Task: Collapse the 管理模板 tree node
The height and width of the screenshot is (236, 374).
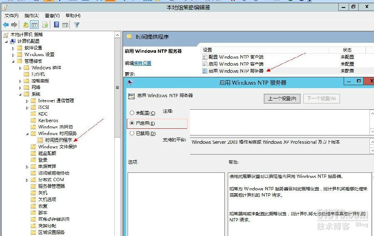Action: [13, 61]
